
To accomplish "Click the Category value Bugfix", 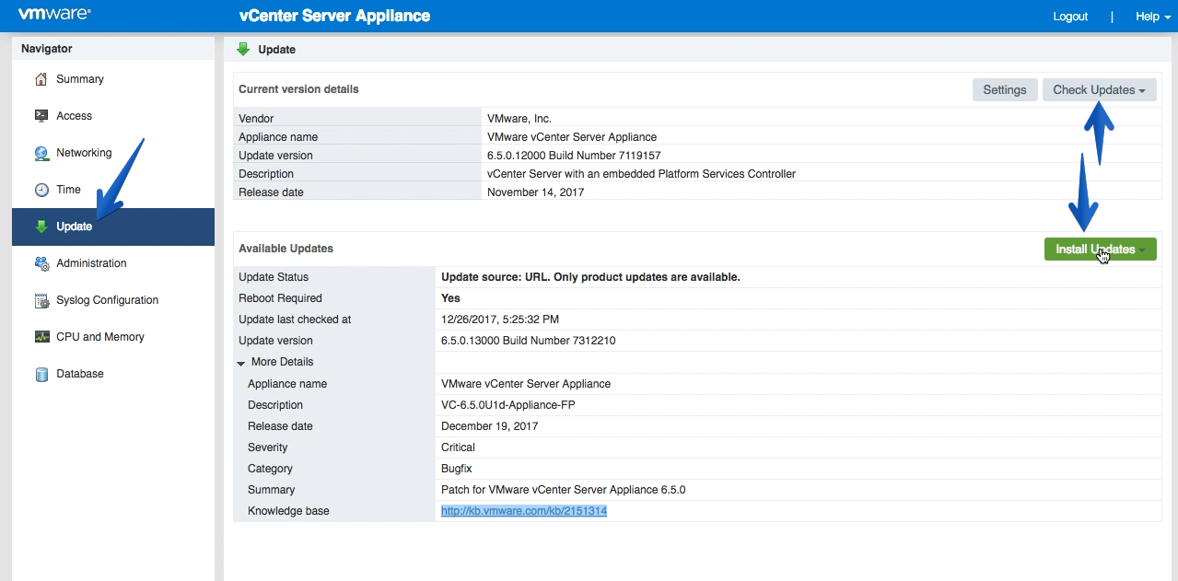I will (457, 469).
